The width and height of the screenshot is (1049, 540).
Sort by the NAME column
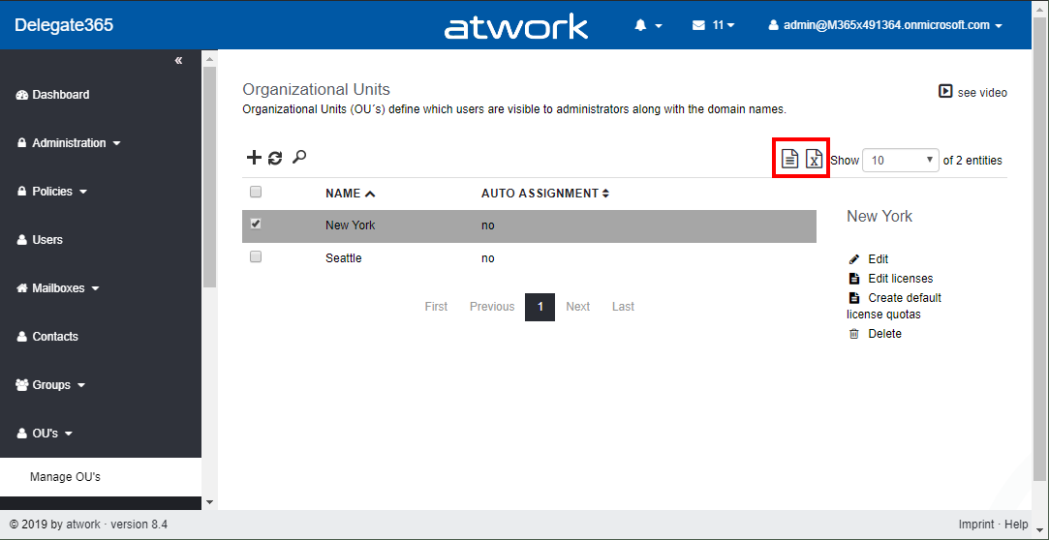[x=350, y=194]
